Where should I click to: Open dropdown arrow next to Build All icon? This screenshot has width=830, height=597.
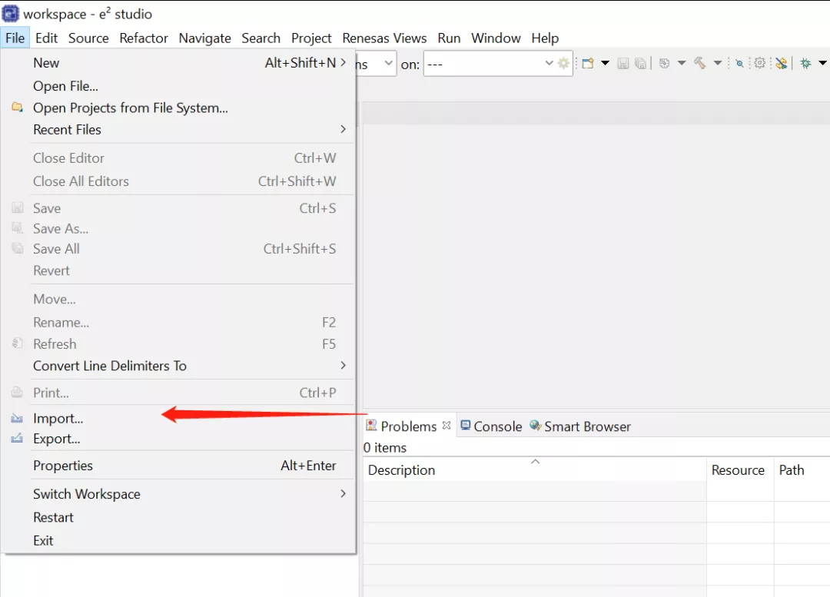point(682,63)
